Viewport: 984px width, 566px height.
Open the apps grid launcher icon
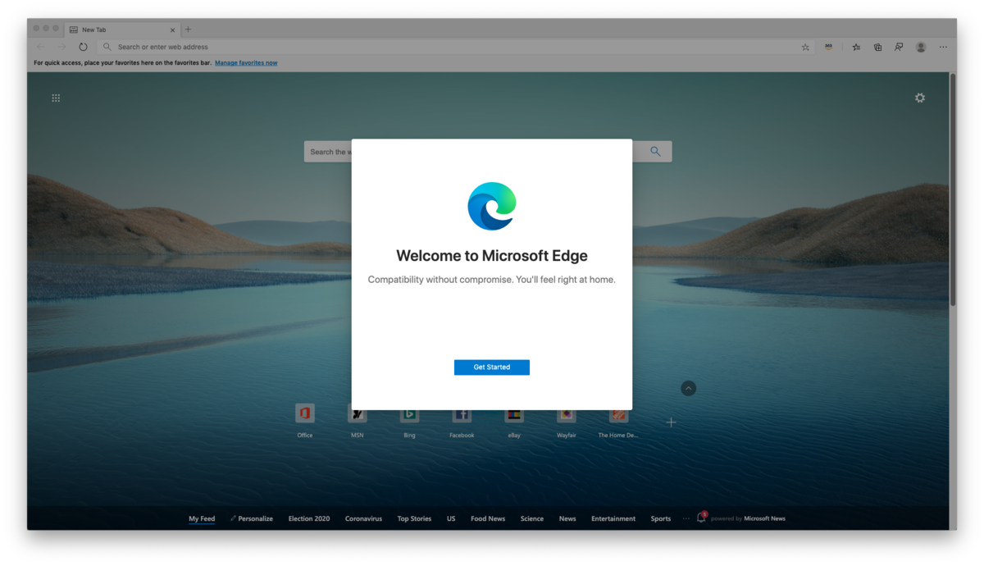pos(56,98)
